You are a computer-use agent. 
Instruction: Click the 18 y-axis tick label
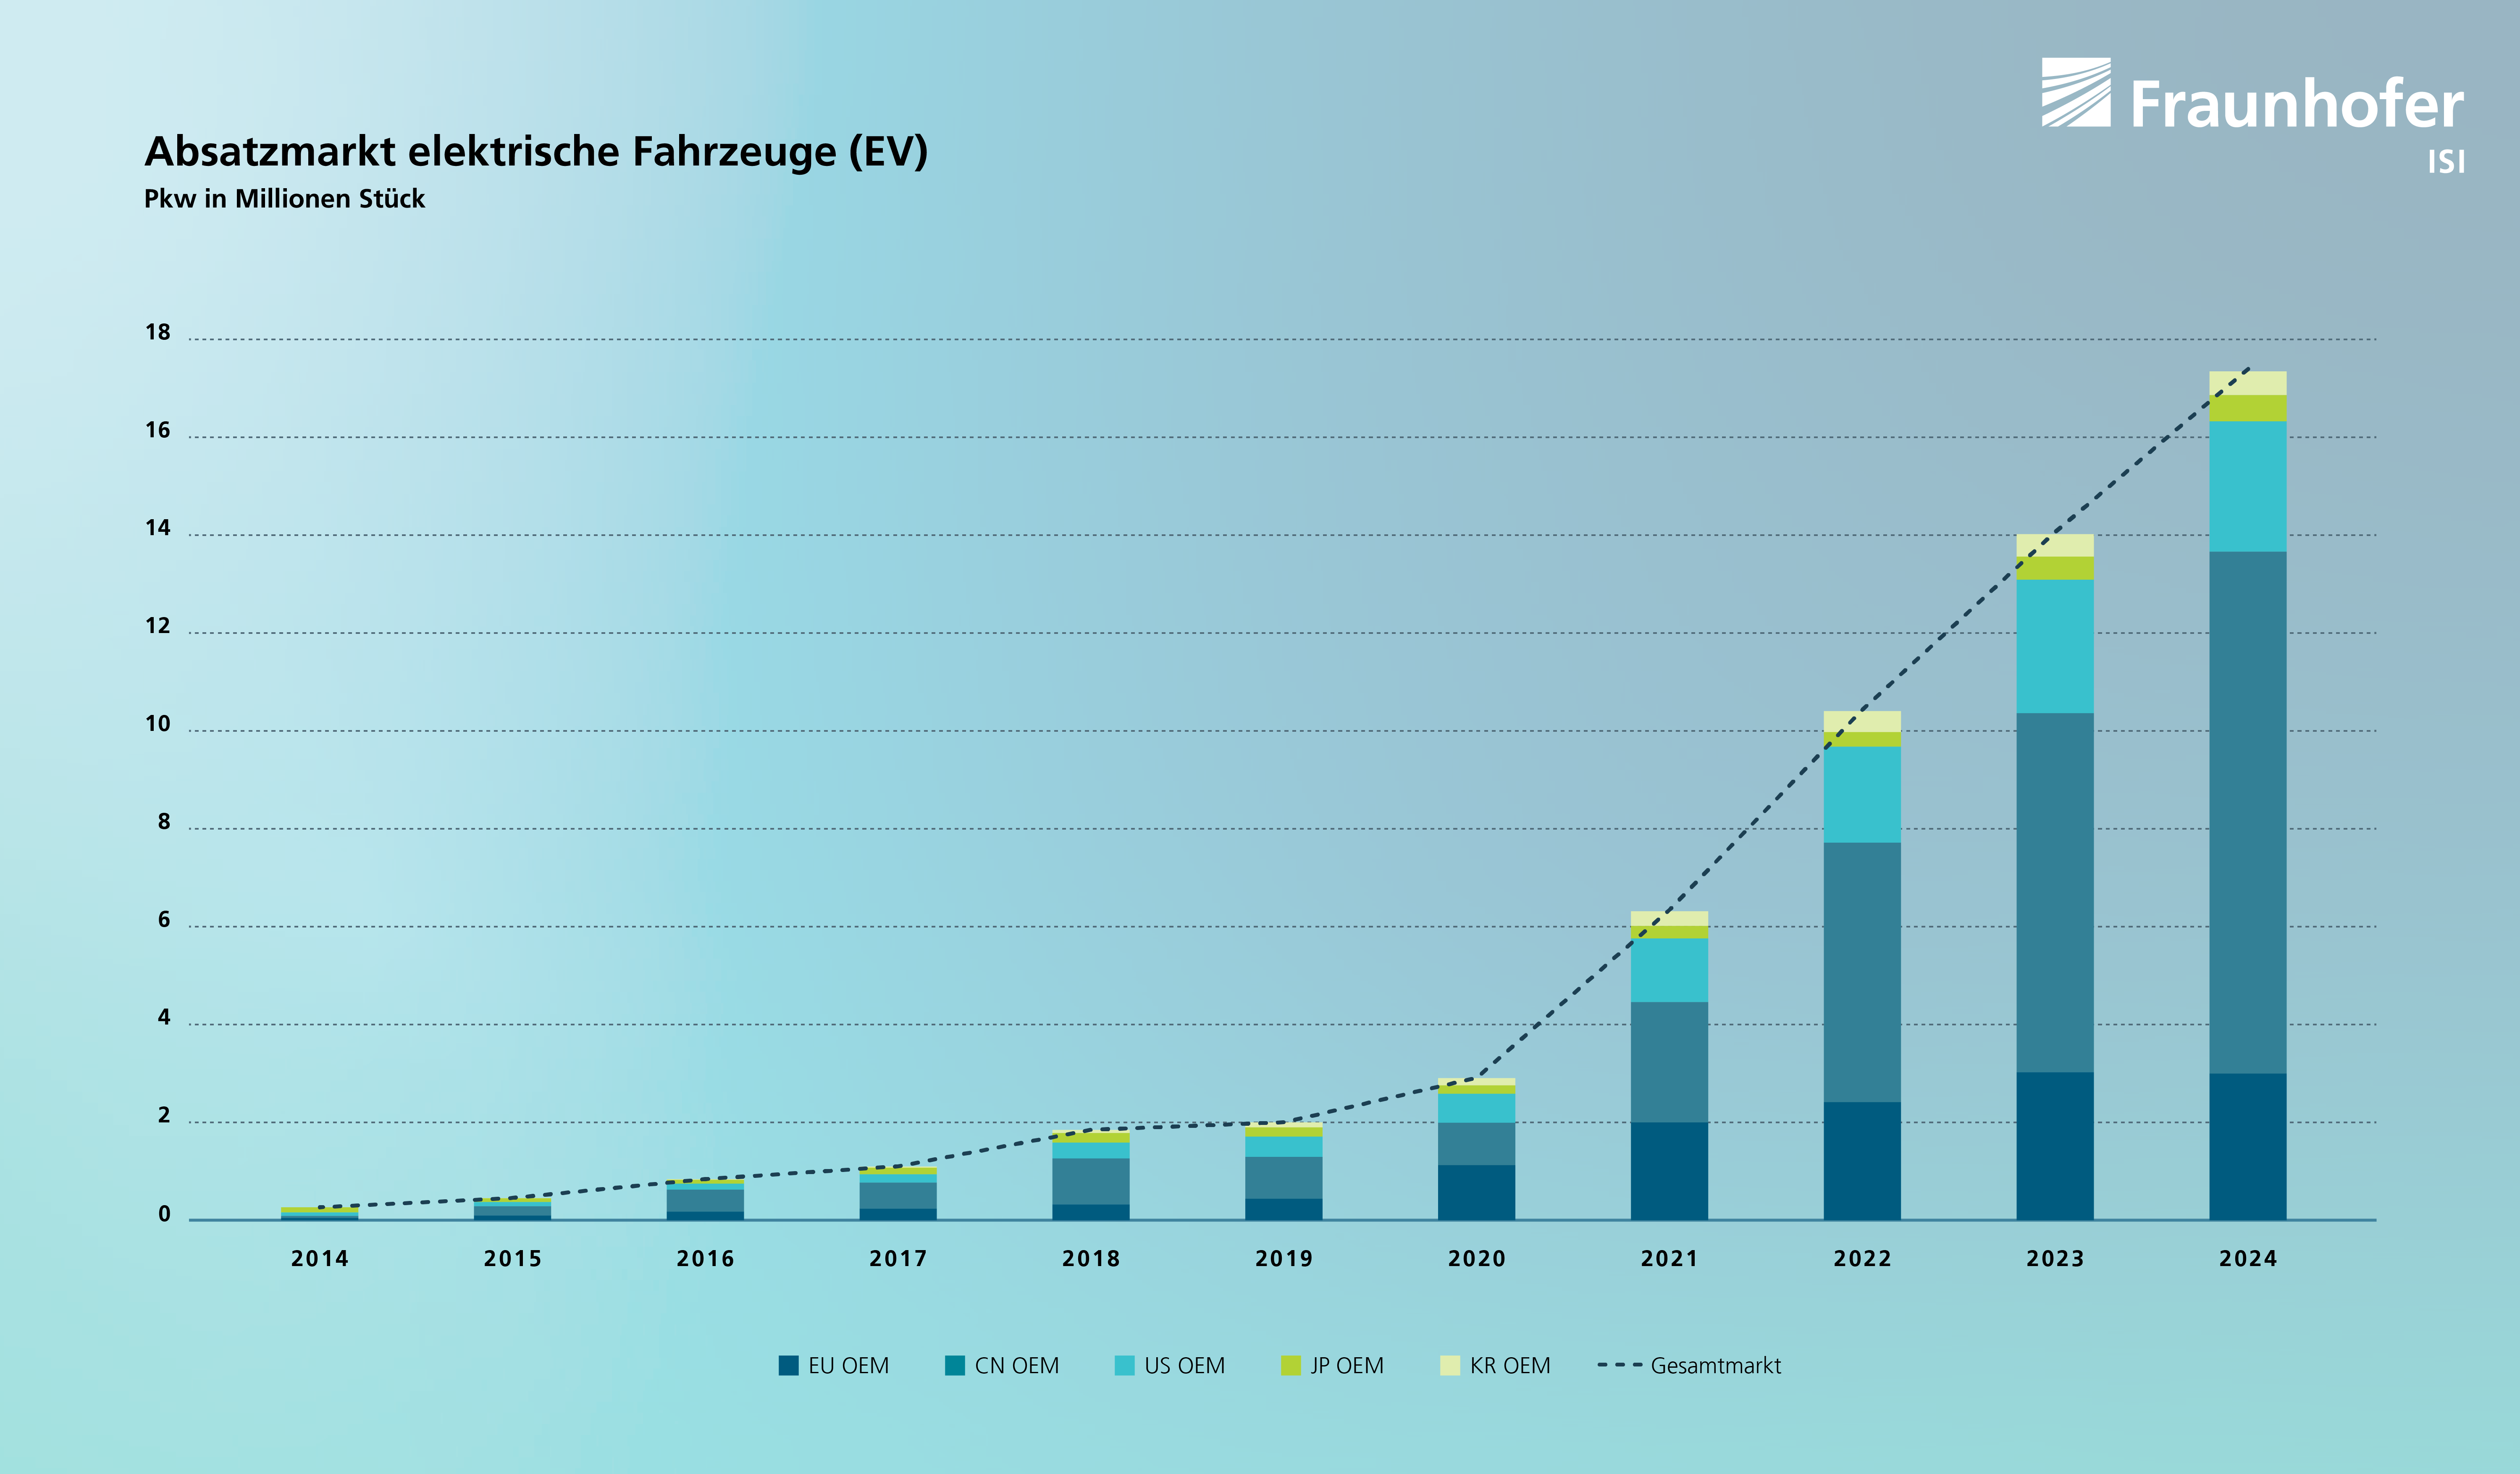(158, 332)
